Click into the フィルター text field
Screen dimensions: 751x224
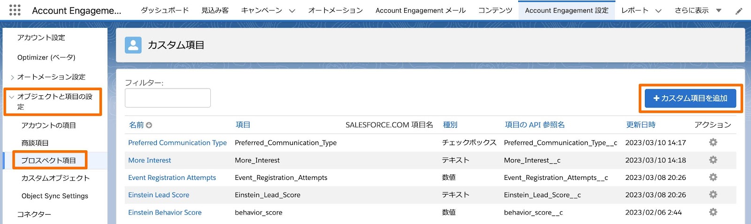coord(168,98)
